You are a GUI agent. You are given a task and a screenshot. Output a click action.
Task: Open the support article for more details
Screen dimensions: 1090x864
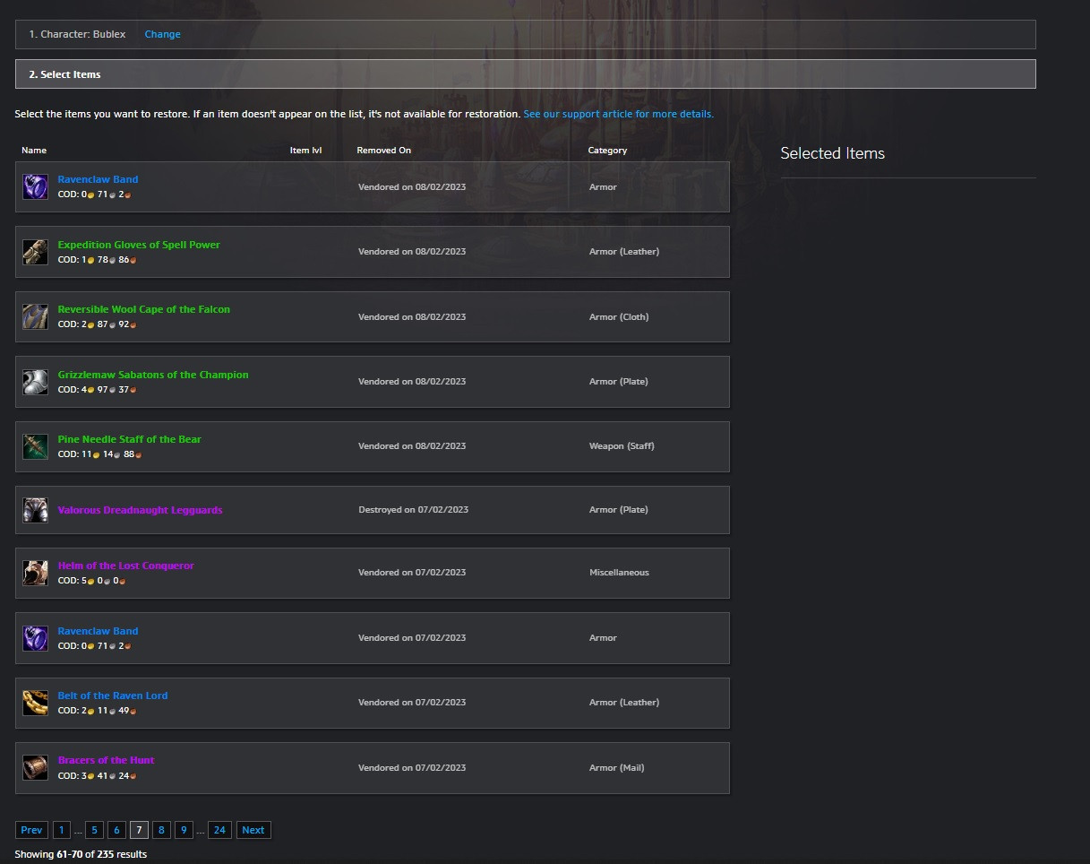[618, 114]
